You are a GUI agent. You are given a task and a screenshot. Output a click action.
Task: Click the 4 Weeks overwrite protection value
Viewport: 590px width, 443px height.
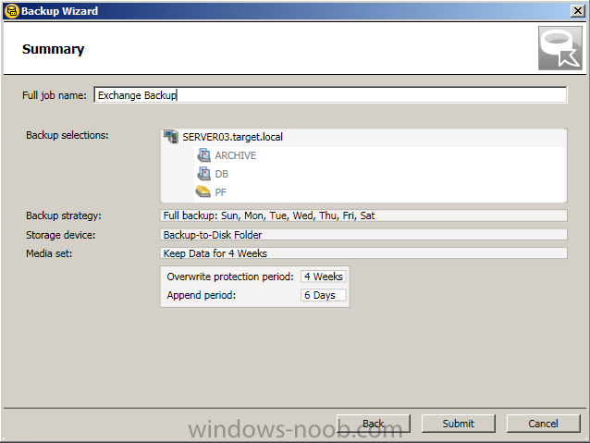324,277
